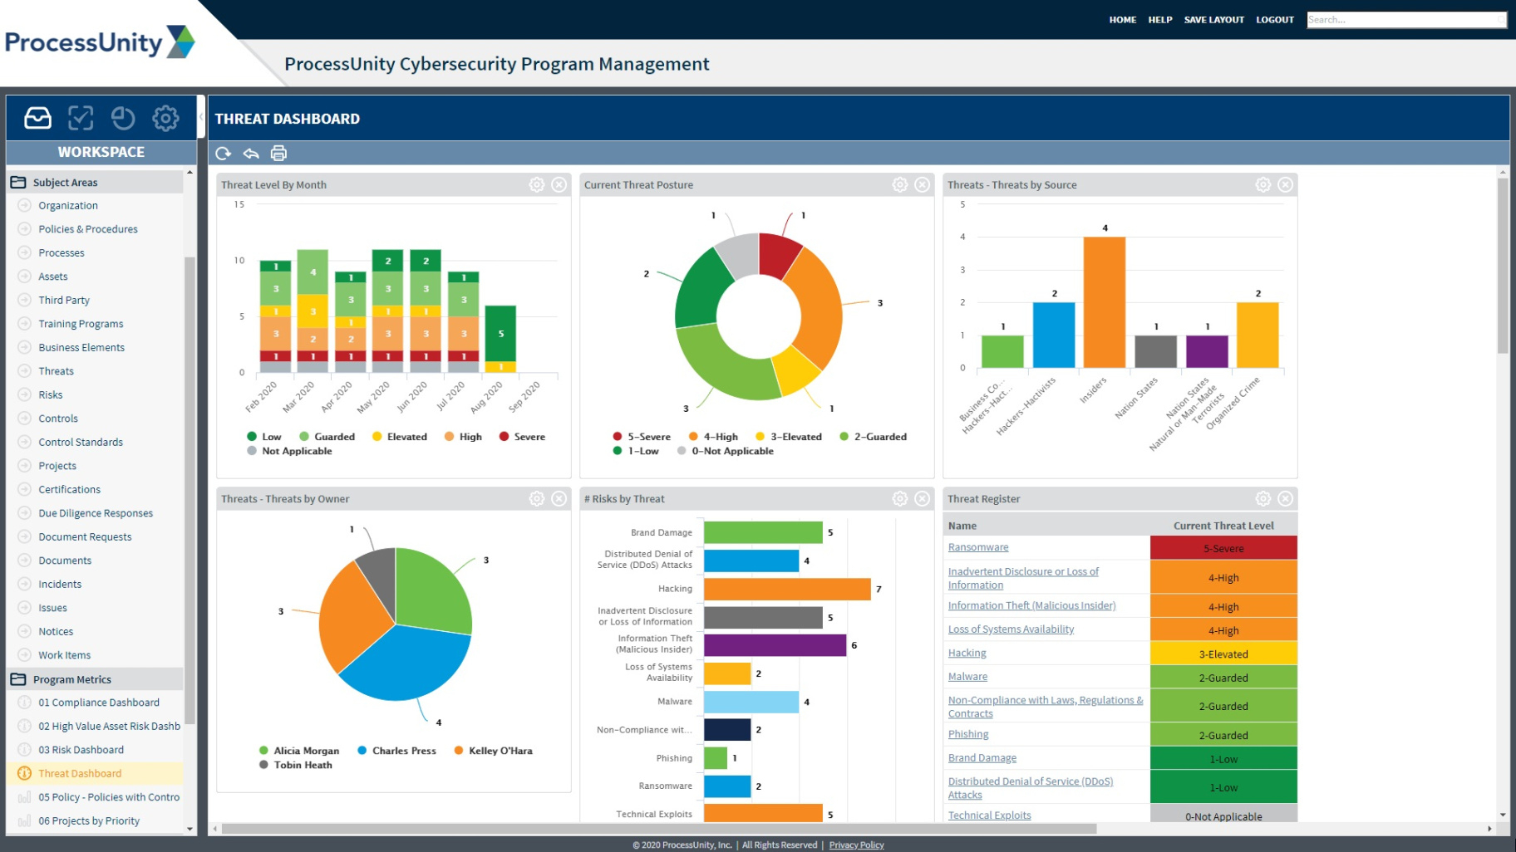Open Control Standards in sidebar

tap(81, 442)
